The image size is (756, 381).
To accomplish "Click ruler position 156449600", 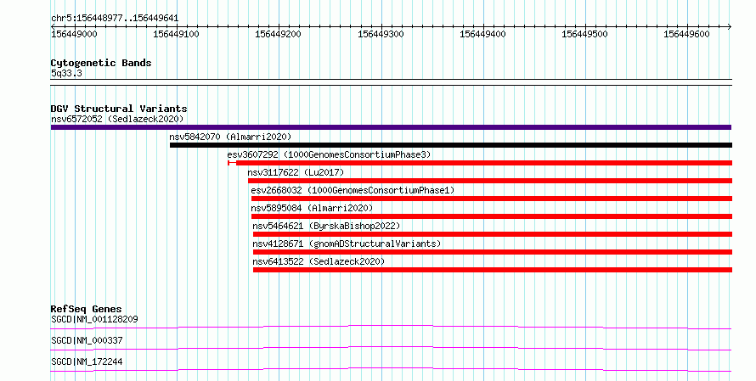I will 686,34.
